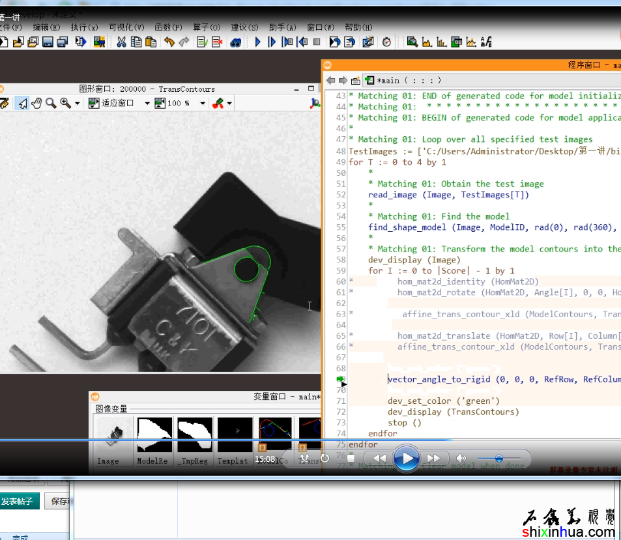Select the magnifier zoom tool in graphics window
The width and height of the screenshot is (621, 540).
tap(51, 103)
